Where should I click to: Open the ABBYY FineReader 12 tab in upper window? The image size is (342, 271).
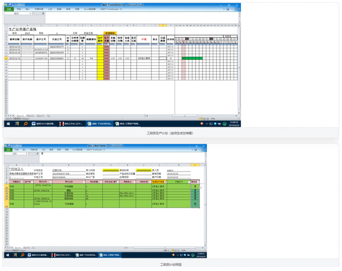point(111,9)
